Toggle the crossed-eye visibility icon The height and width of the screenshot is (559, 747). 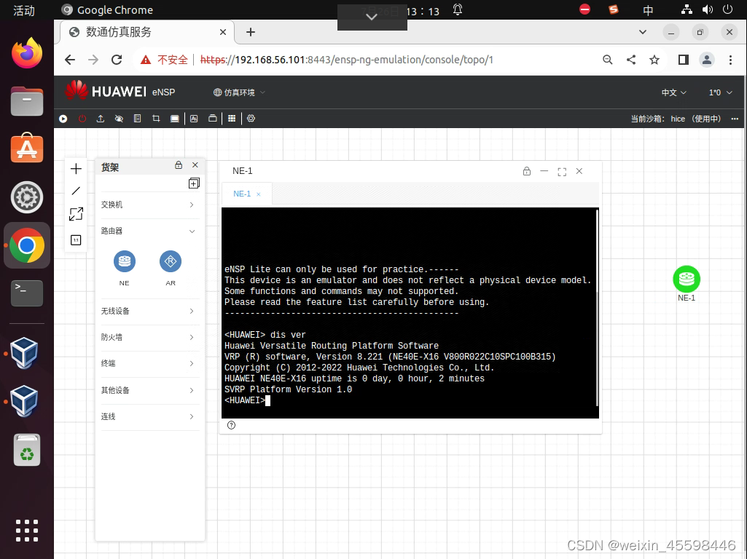119,119
